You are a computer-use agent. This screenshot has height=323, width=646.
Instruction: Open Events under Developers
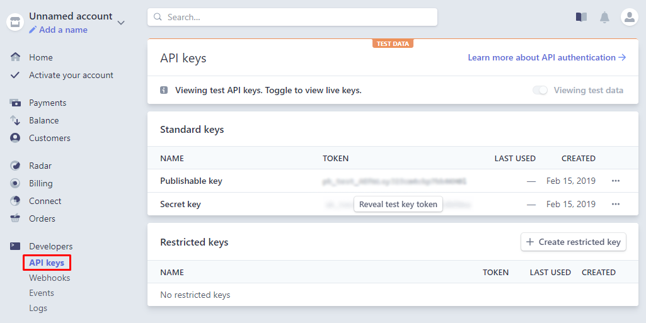[42, 293]
